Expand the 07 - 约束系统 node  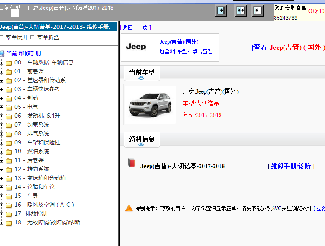click(1, 125)
